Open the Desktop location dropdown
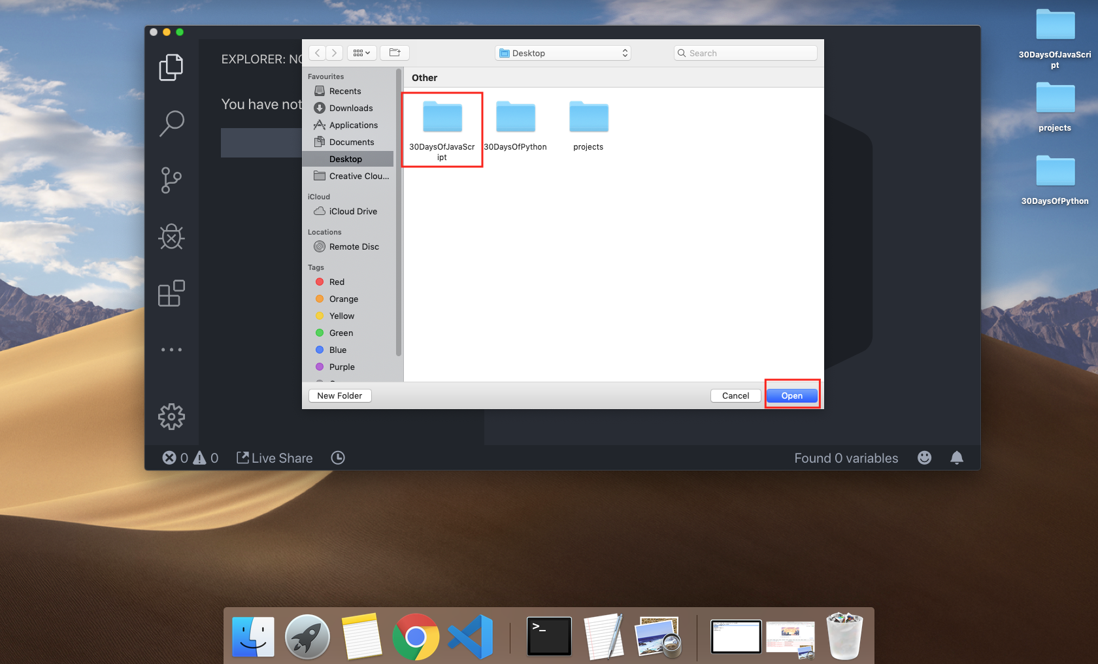This screenshot has width=1098, height=664. point(562,53)
